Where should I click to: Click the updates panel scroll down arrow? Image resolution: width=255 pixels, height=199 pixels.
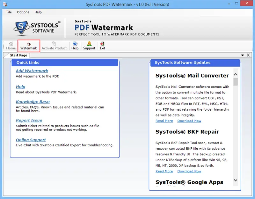click(x=236, y=180)
